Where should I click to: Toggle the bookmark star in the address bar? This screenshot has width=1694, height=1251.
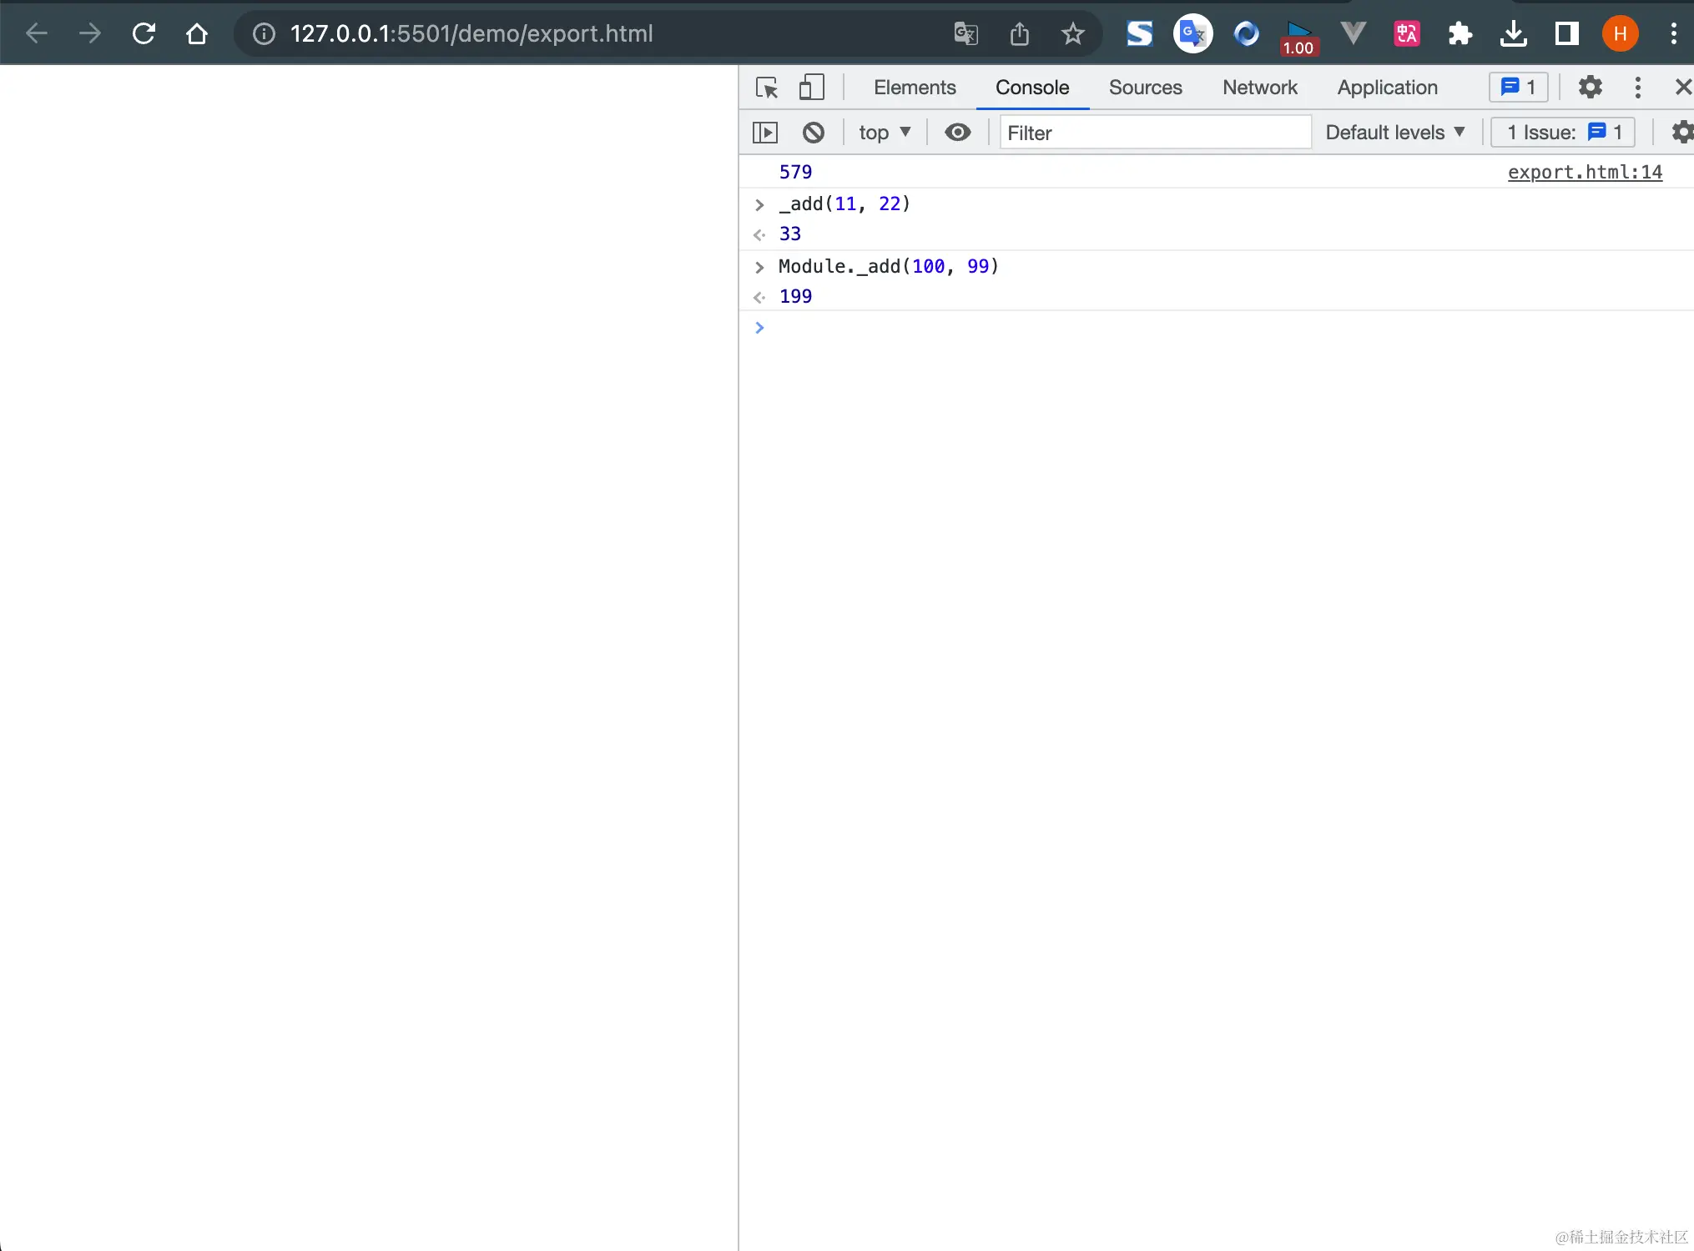coord(1073,33)
